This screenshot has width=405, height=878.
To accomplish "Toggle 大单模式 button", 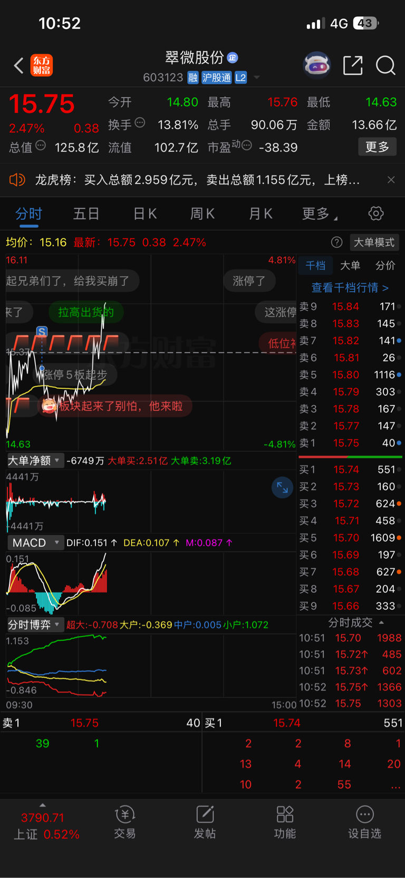I will 374,242.
